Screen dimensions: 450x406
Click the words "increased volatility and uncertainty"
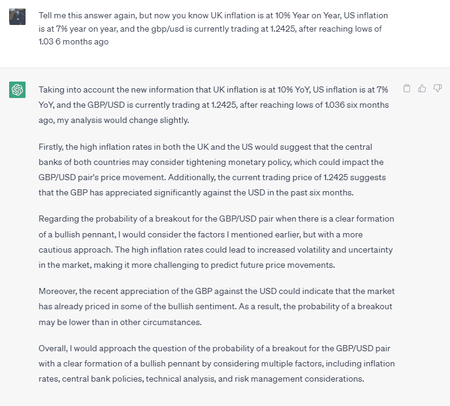(x=325, y=250)
